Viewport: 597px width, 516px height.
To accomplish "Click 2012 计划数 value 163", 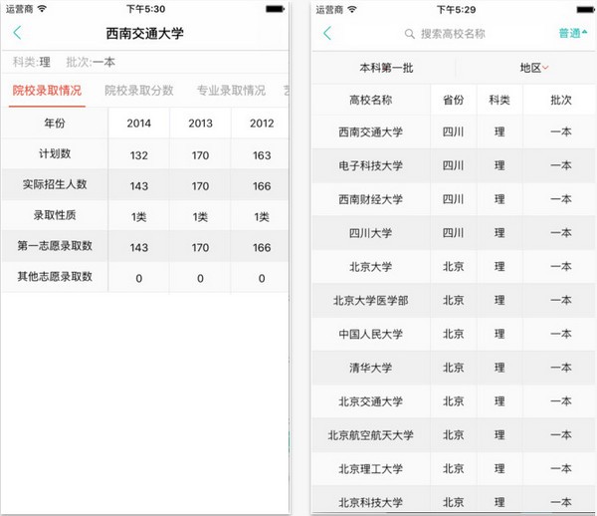I will click(x=262, y=155).
